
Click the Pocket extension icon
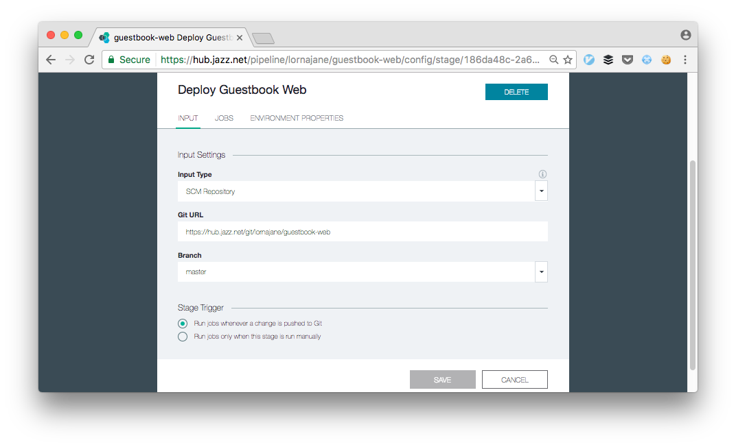pos(628,60)
